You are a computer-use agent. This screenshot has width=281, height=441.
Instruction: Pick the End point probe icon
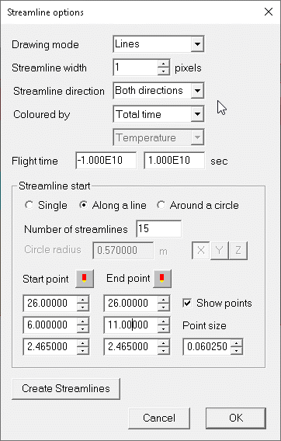[162, 279]
